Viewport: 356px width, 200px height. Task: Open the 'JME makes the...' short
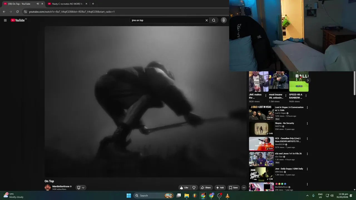click(259, 82)
